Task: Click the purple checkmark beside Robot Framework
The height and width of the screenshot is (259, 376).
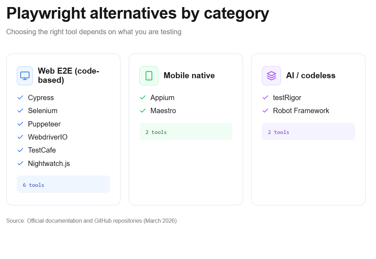Action: point(266,110)
